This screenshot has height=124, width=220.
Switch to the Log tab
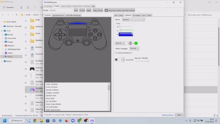point(93,6)
